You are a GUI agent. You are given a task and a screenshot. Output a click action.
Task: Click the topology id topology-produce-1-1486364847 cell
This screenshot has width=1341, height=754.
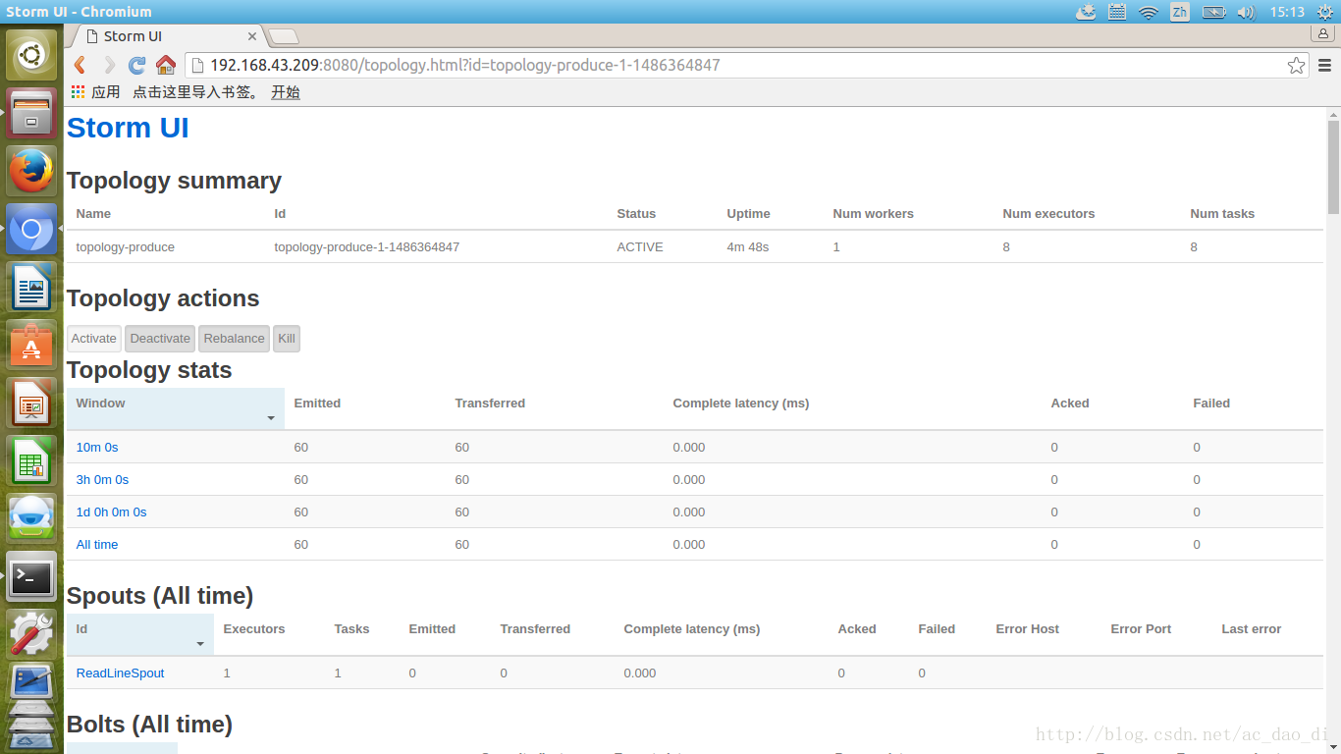coord(367,246)
